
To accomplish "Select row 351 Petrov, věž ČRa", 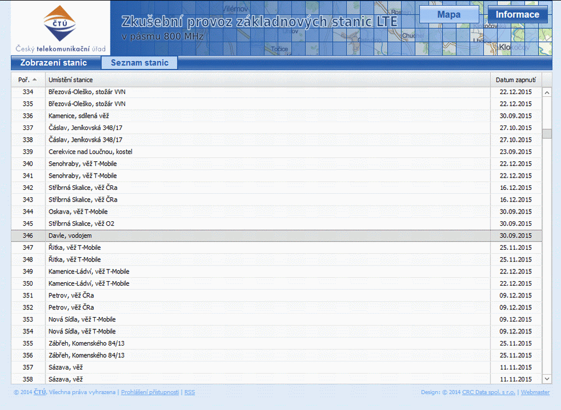I will click(277, 295).
